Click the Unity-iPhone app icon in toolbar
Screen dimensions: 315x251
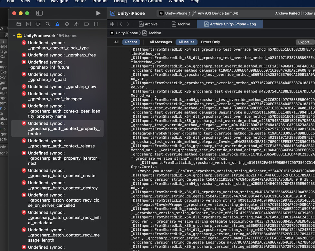click(113, 13)
